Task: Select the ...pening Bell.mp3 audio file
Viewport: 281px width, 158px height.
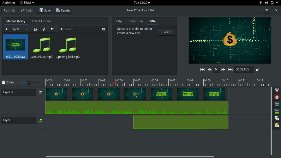Action: (x=68, y=47)
